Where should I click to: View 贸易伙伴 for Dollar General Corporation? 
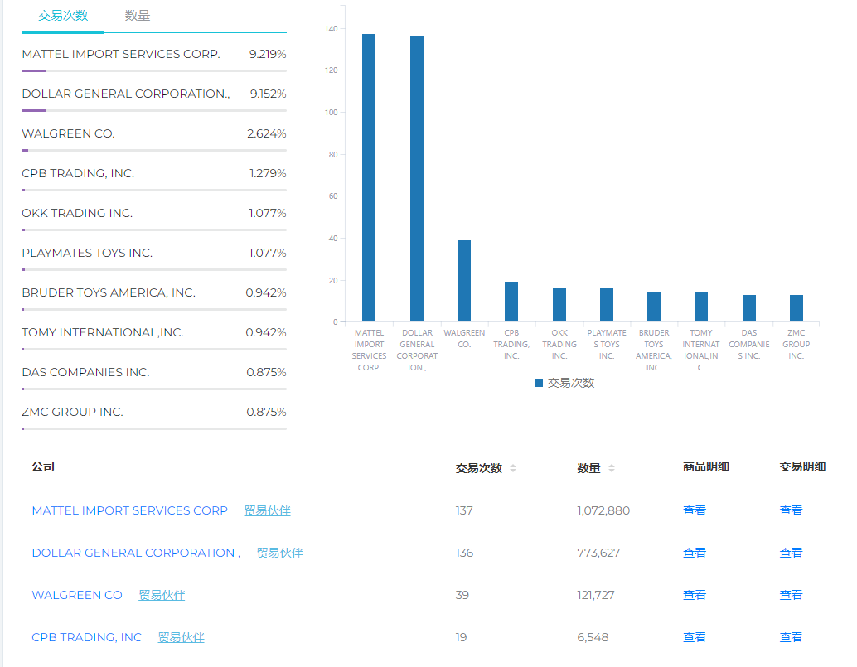coord(279,553)
